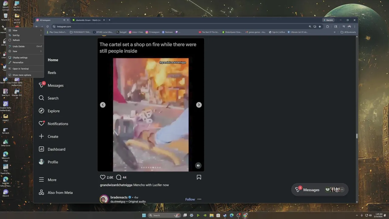The image size is (389, 219).
Task: Select the Discord desktop shortcut
Action: click(5, 193)
